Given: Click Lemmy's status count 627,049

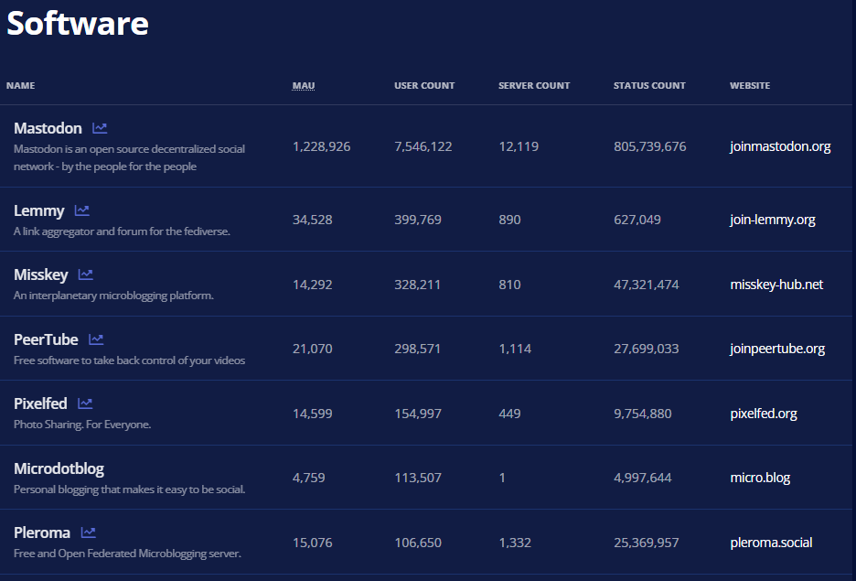Looking at the screenshot, I should pyautogui.click(x=637, y=220).
